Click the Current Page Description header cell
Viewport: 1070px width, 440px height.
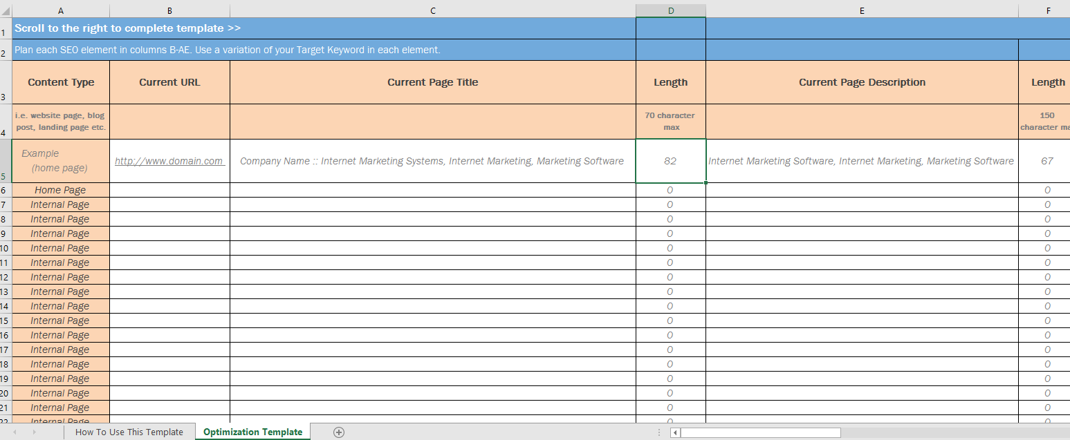(862, 82)
